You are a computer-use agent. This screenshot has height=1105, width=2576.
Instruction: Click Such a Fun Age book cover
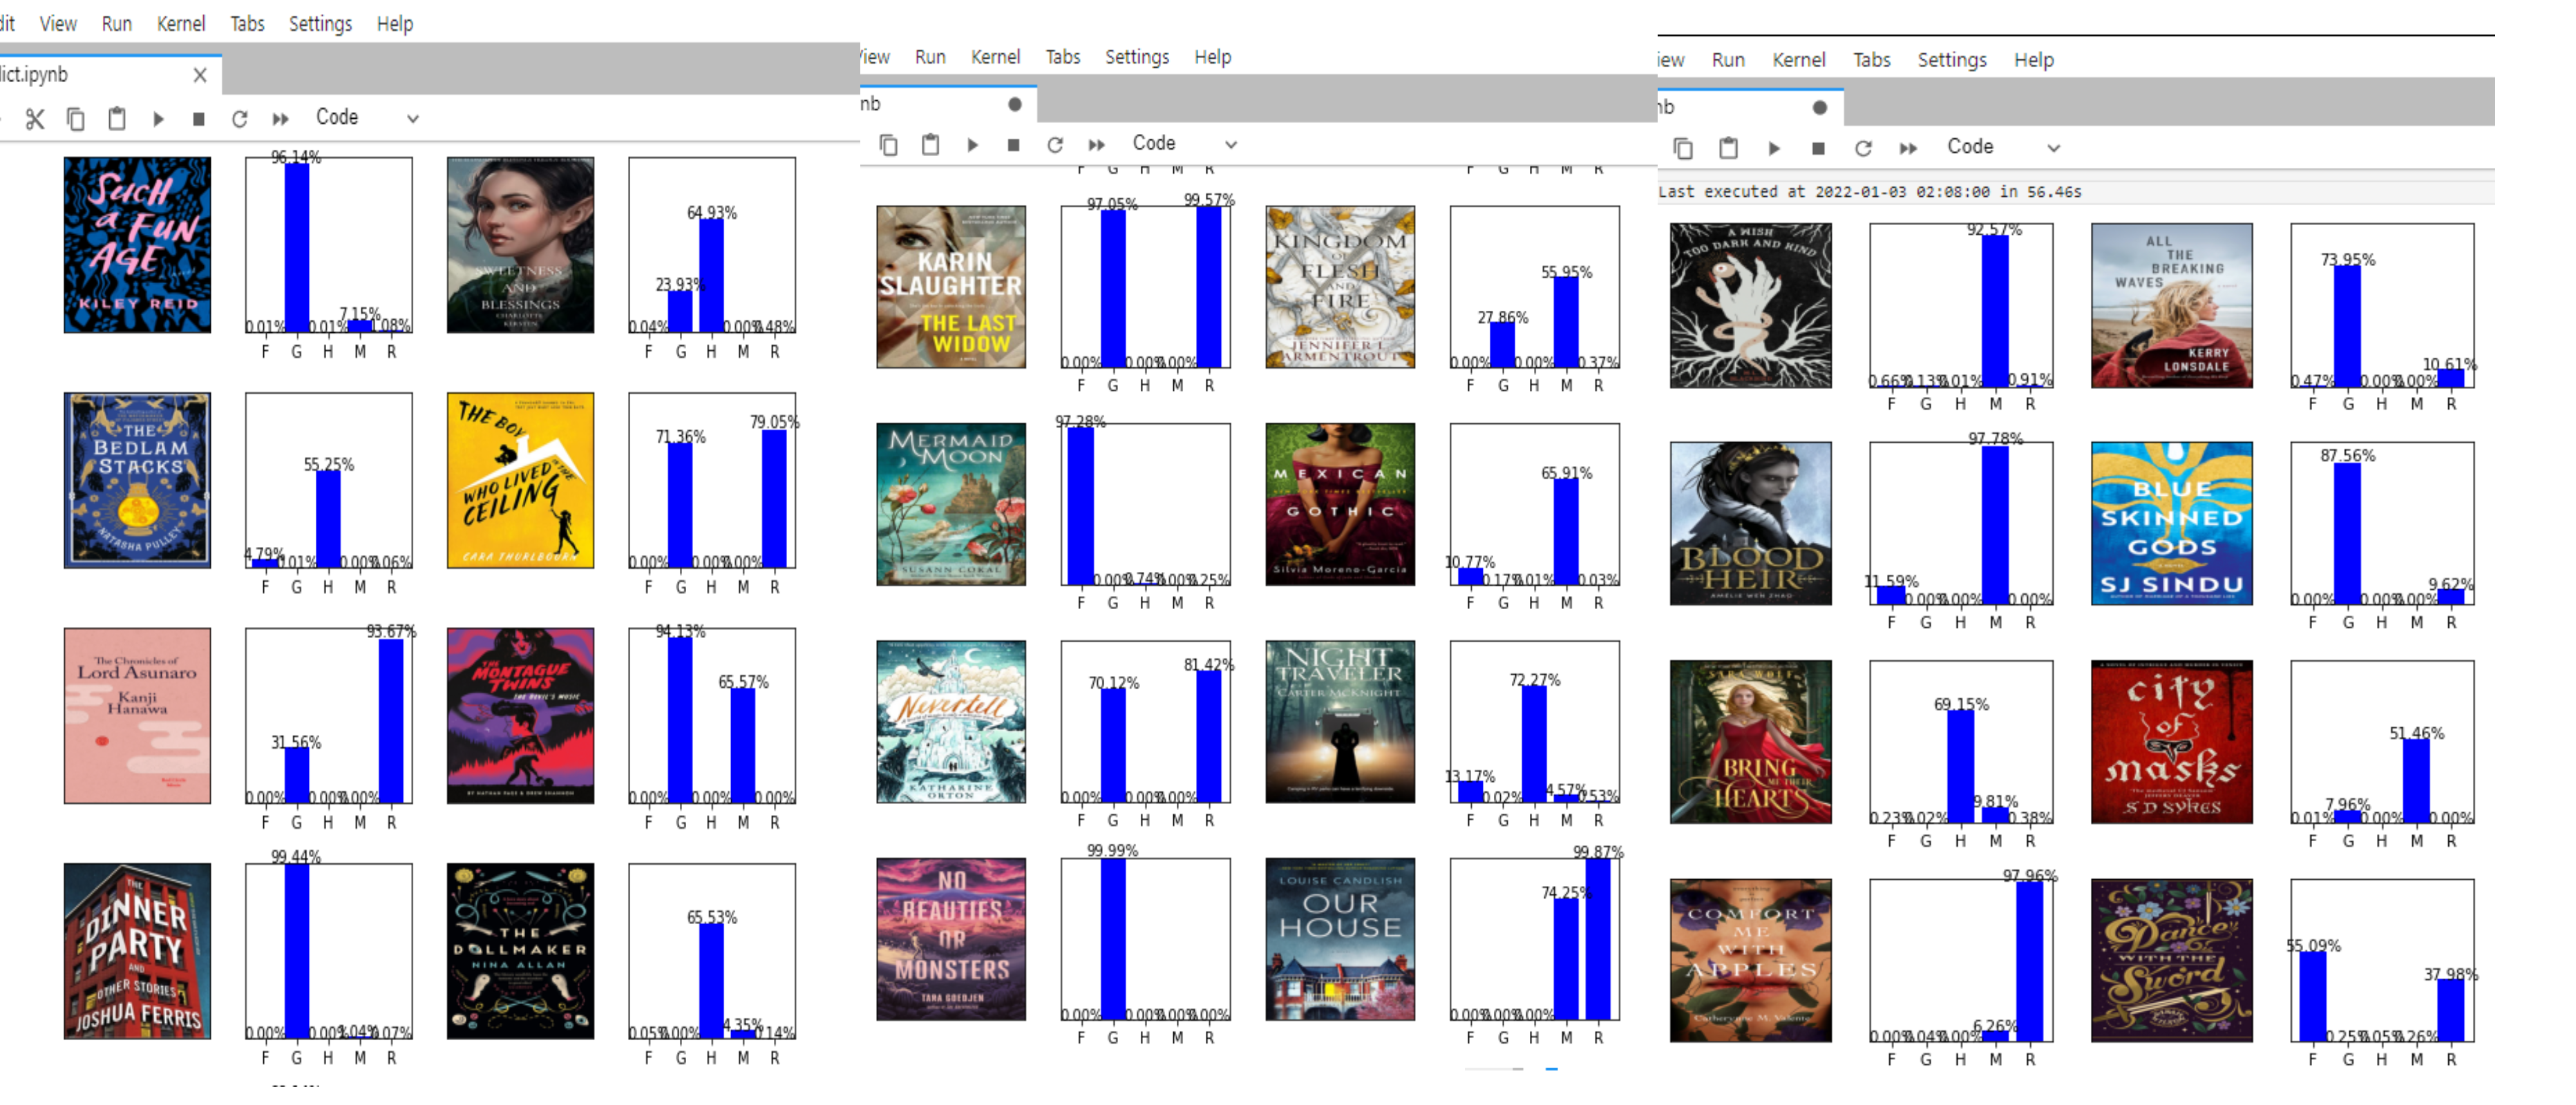click(x=137, y=244)
